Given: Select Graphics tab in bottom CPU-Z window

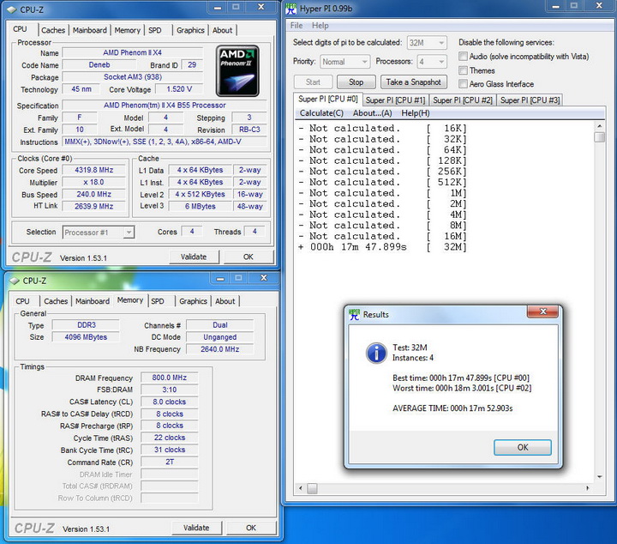Looking at the screenshot, I should click(x=193, y=301).
